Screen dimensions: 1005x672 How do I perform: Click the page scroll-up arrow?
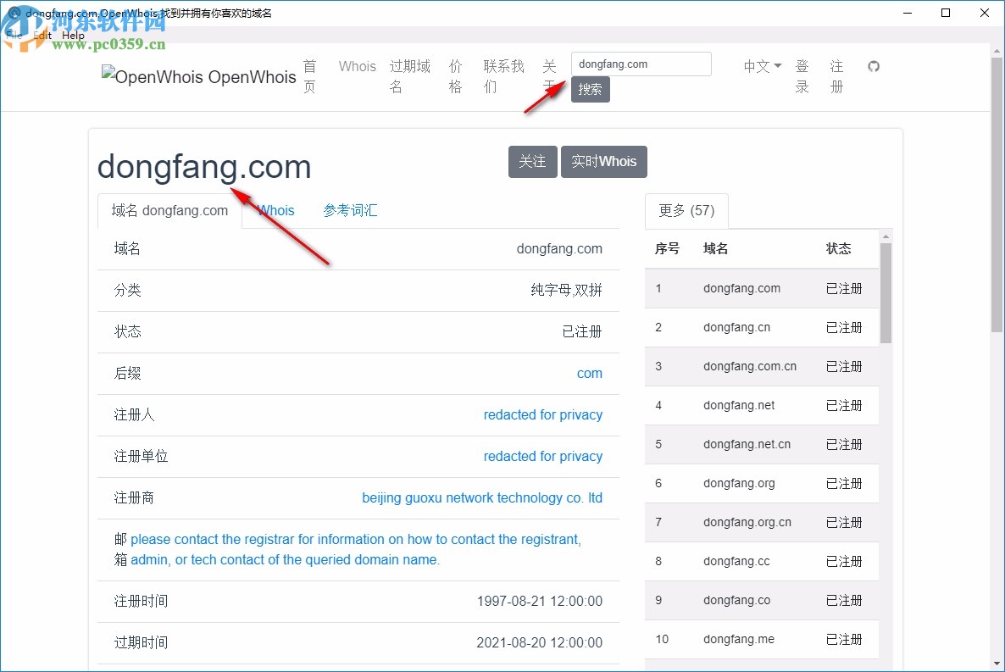(x=997, y=50)
